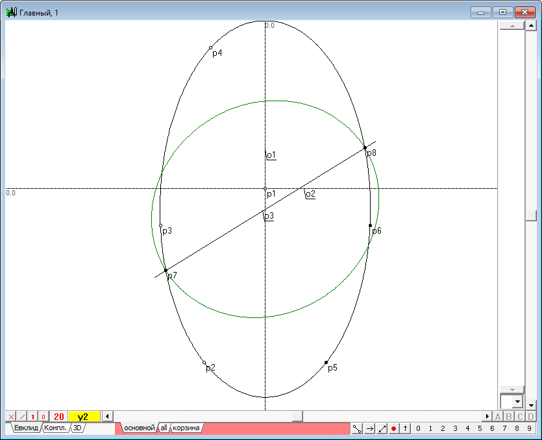
Task: Select the segment-with-endpoints tool icon
Action: pos(357,428)
